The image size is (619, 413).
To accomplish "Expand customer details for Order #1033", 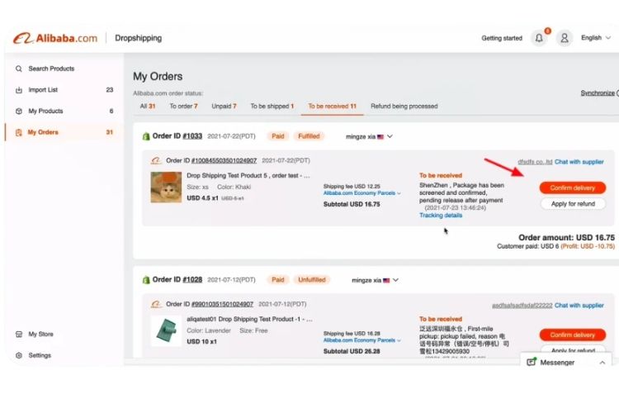I will (390, 136).
